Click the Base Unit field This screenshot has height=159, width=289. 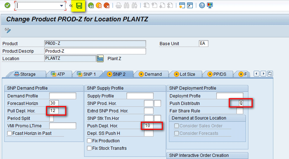pyautogui.click(x=204, y=44)
